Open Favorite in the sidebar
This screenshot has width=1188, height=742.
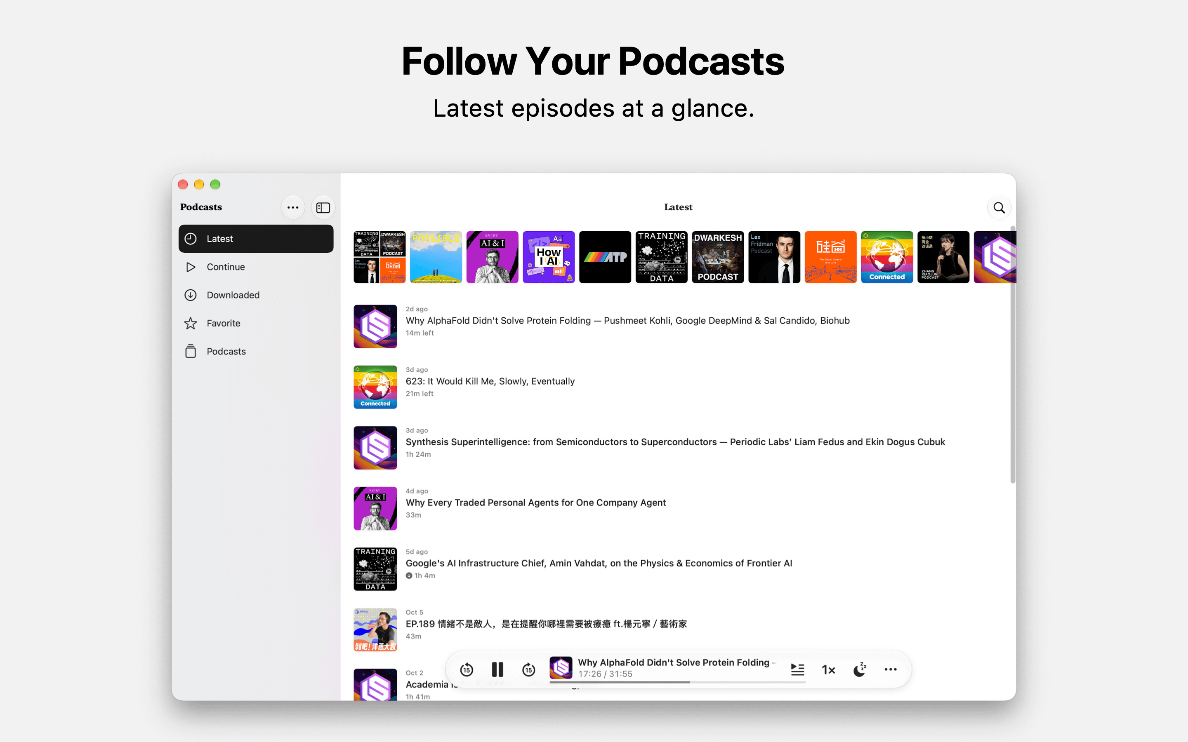tap(256, 324)
